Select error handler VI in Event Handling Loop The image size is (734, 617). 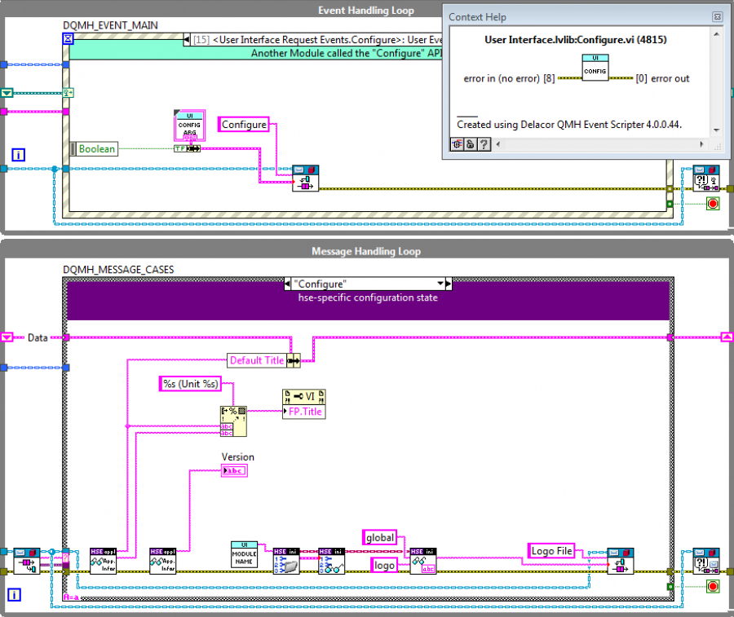[x=706, y=178]
